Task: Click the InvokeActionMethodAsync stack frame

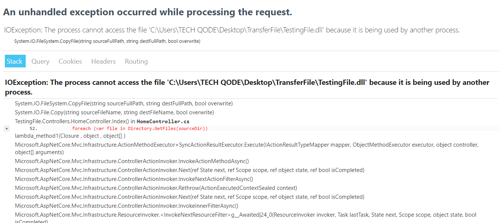Action: coord(132,161)
